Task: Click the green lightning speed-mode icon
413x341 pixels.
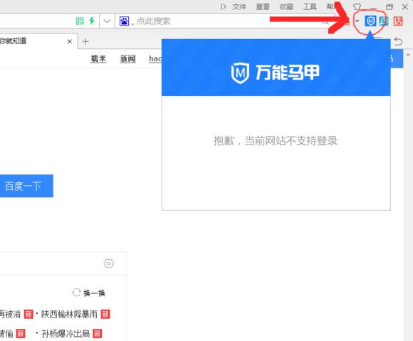Action: (92, 21)
